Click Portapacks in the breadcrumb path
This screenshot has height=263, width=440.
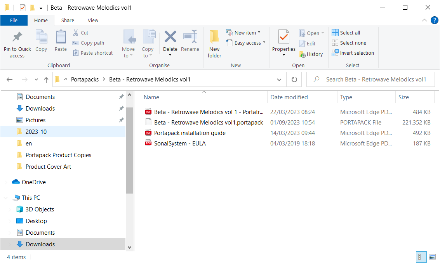pos(85,80)
